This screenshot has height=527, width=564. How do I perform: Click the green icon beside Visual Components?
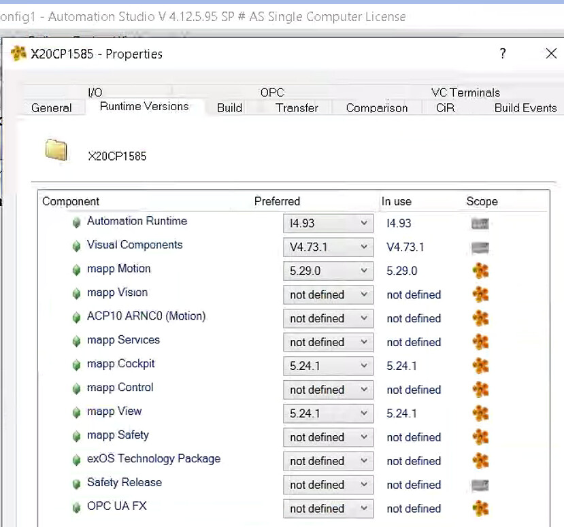[76, 246]
